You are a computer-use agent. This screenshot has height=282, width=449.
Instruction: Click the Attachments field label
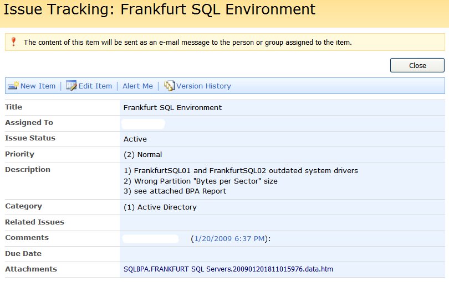31,269
